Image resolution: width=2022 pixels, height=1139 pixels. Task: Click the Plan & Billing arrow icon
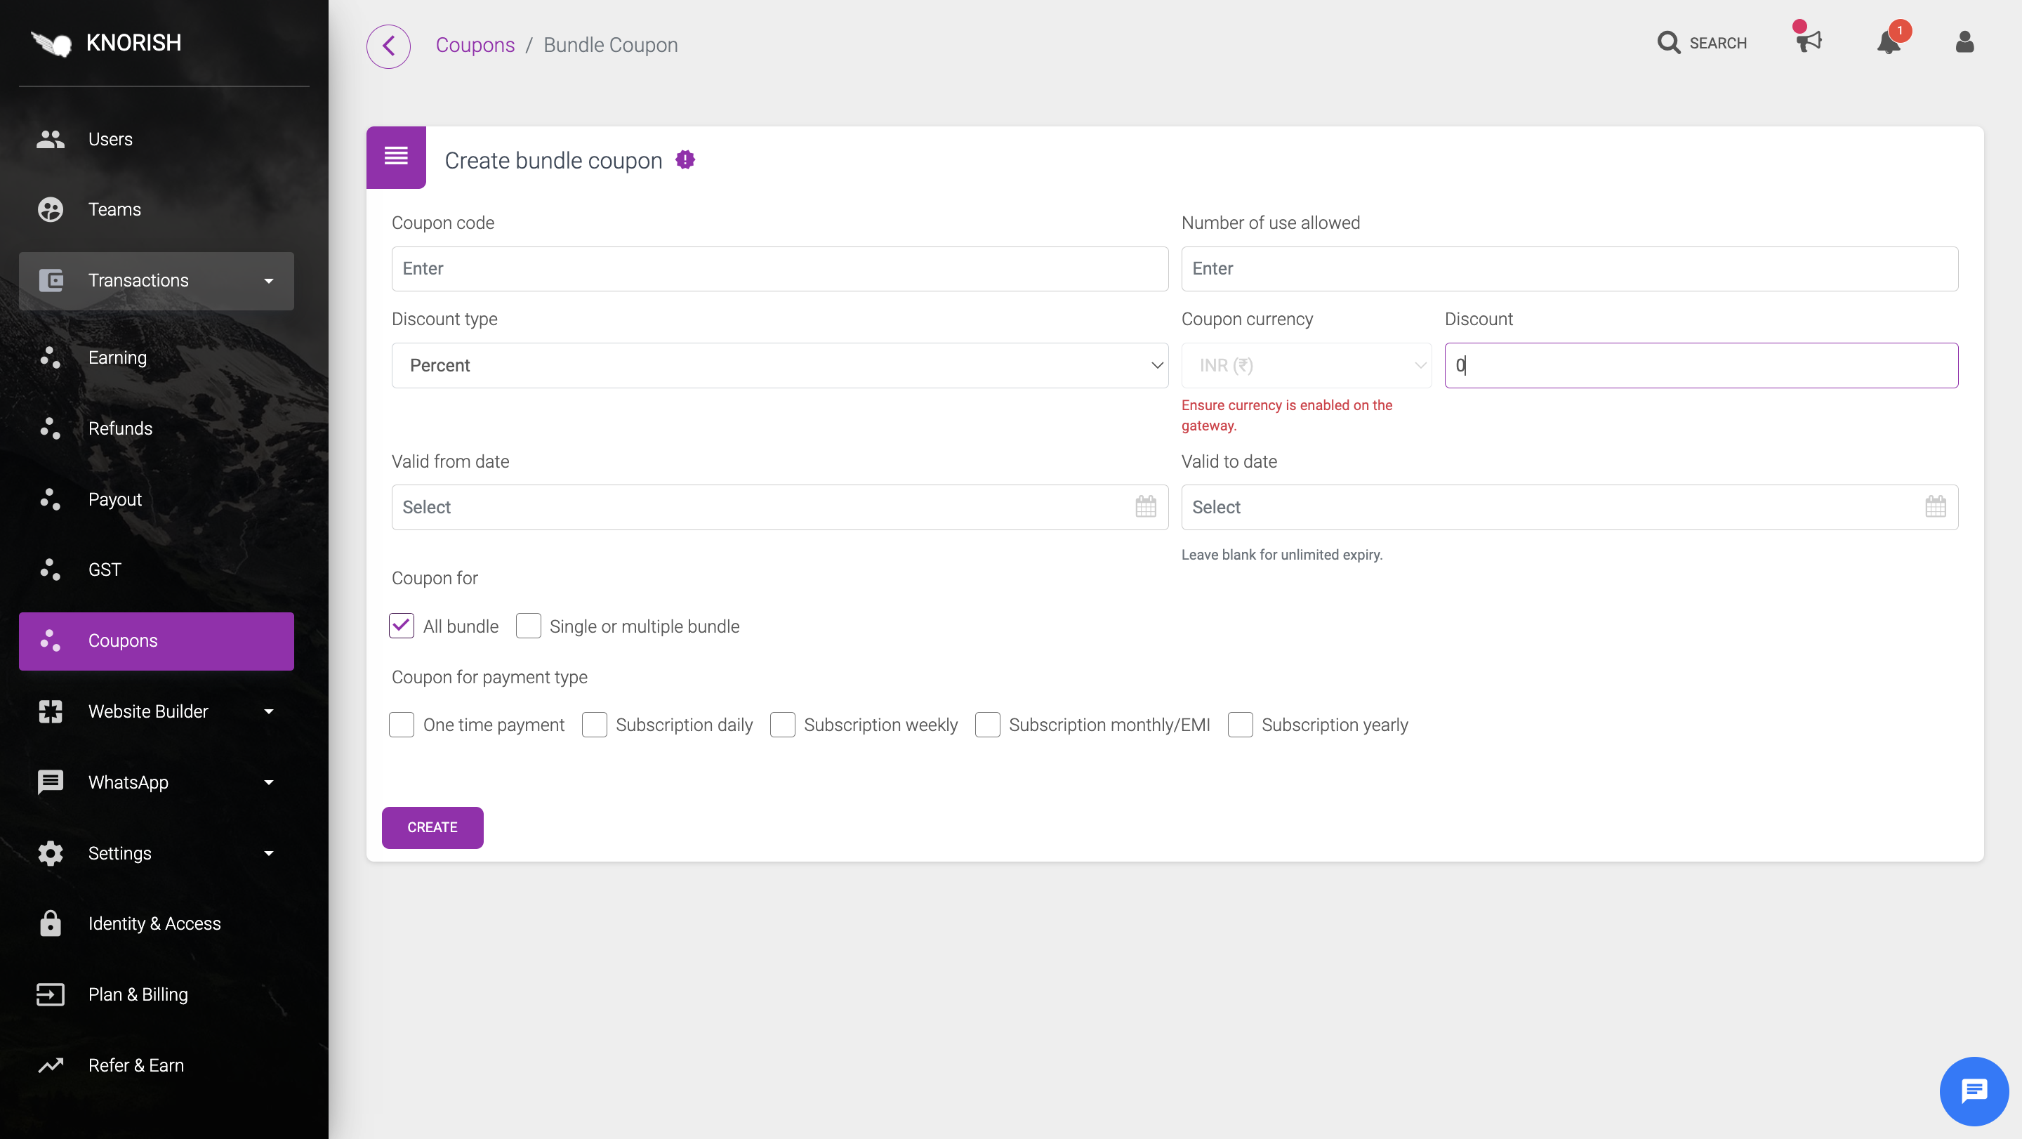[51, 994]
